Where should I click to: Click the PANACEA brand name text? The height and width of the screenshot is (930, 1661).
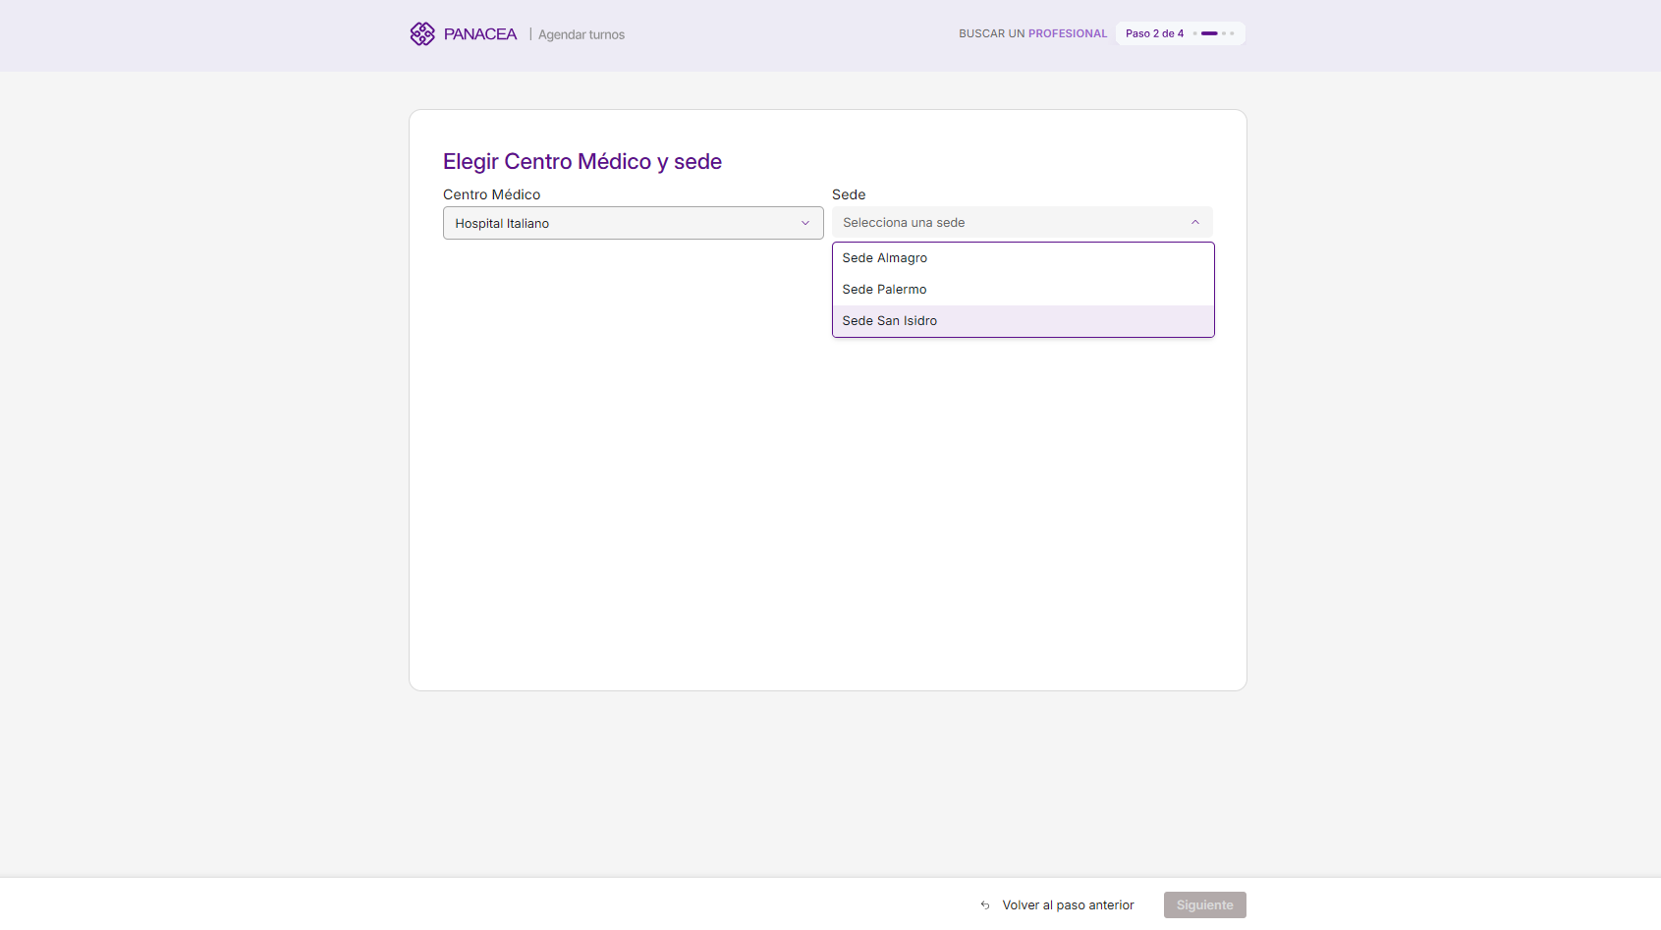click(x=479, y=34)
